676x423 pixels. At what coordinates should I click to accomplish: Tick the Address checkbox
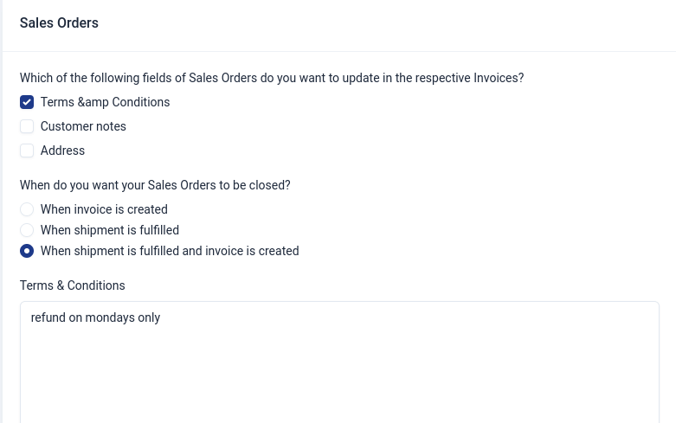tap(27, 151)
